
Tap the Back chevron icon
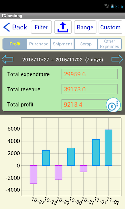(x=7, y=27)
